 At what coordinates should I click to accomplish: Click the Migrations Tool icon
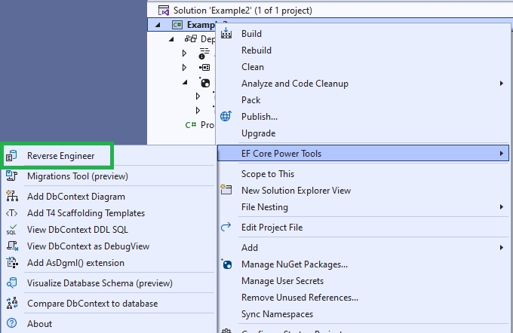coord(11,176)
